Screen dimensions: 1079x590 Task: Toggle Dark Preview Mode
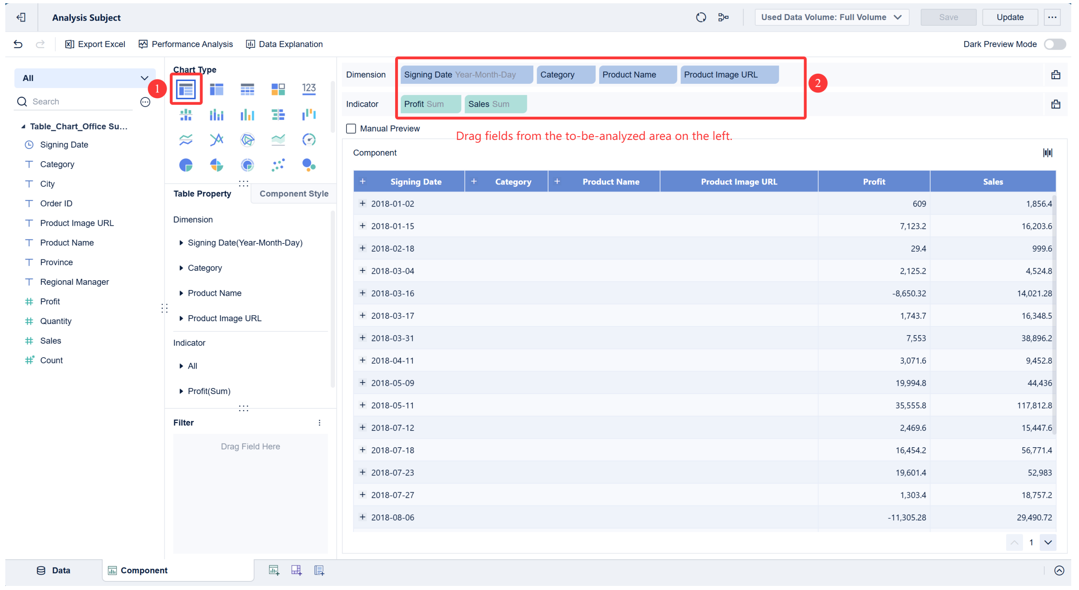point(1054,44)
